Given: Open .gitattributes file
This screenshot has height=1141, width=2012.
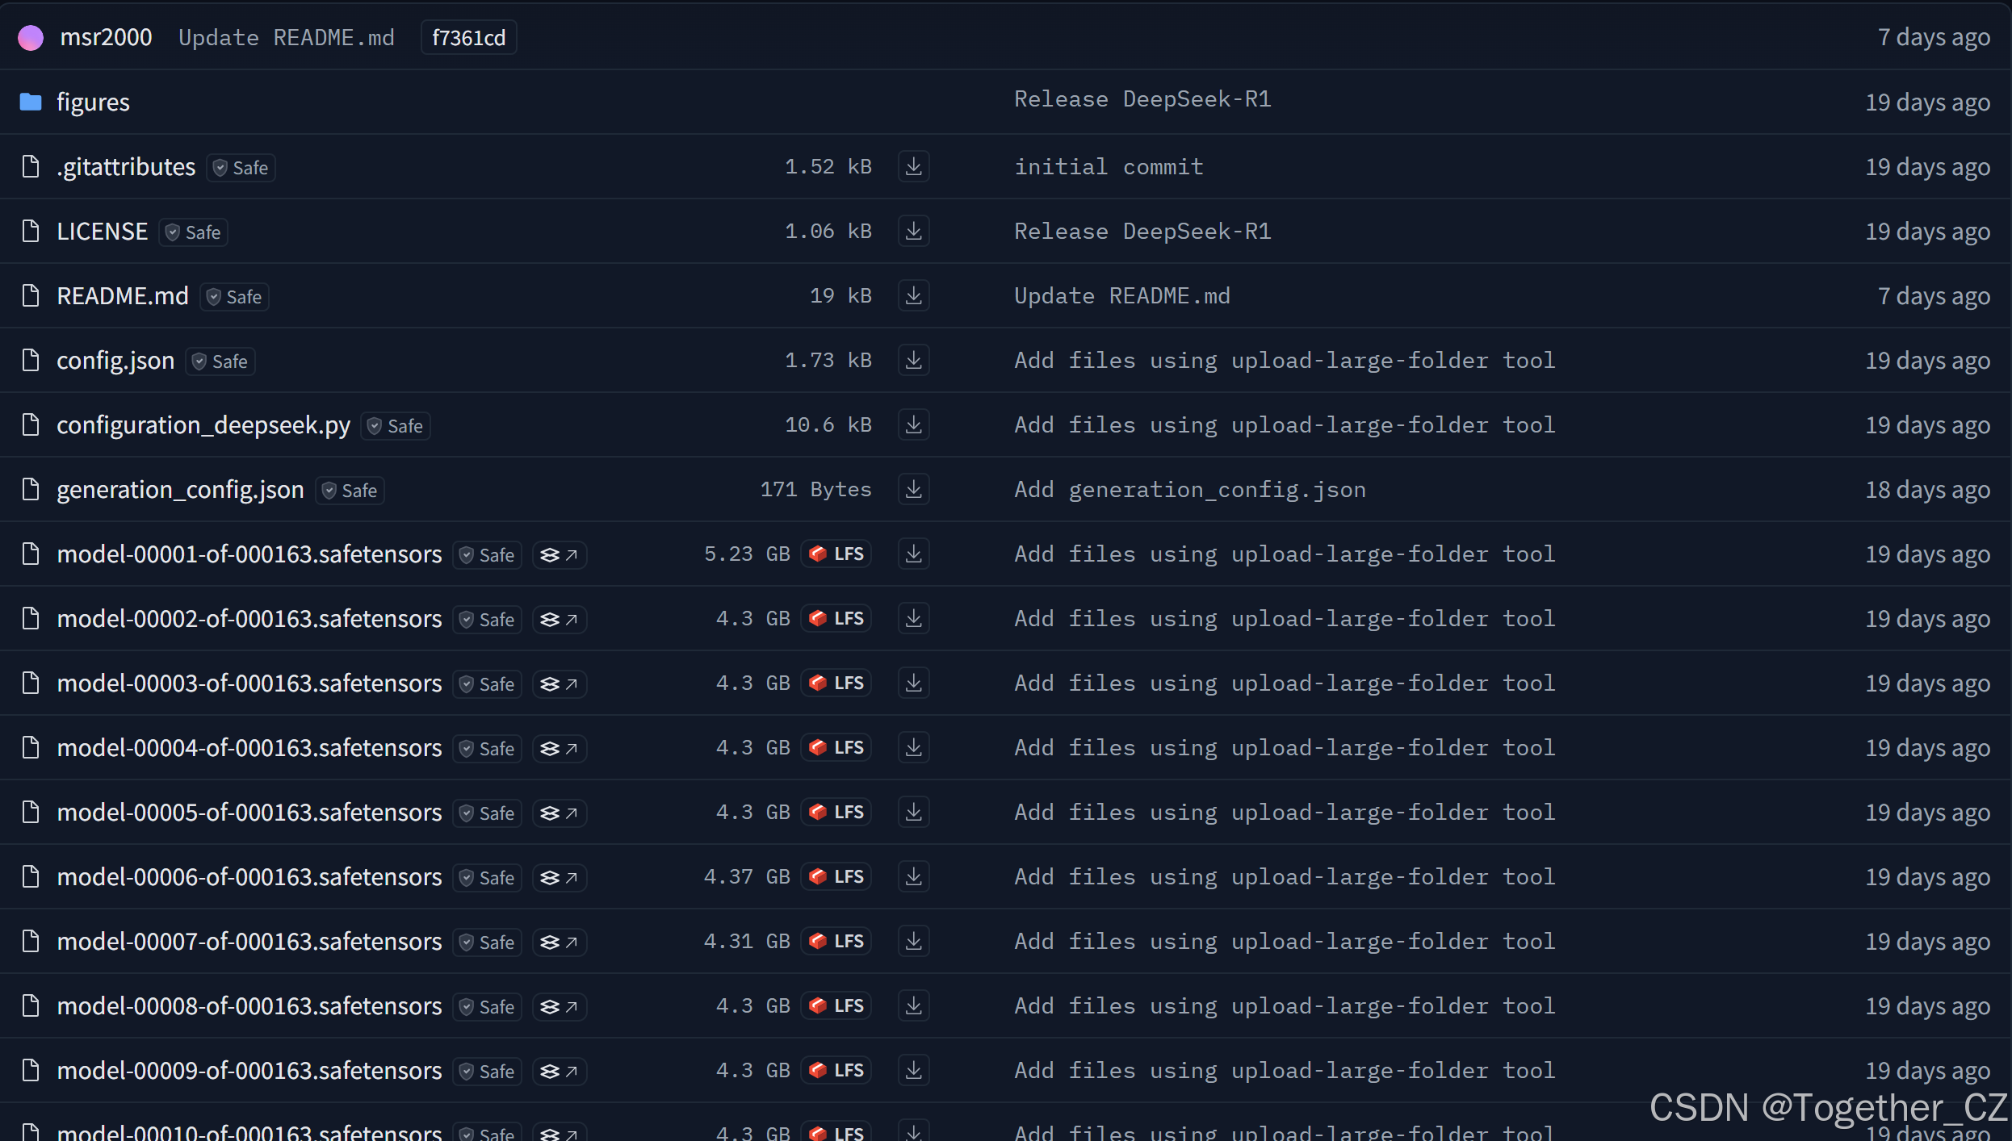Looking at the screenshot, I should pyautogui.click(x=126, y=167).
